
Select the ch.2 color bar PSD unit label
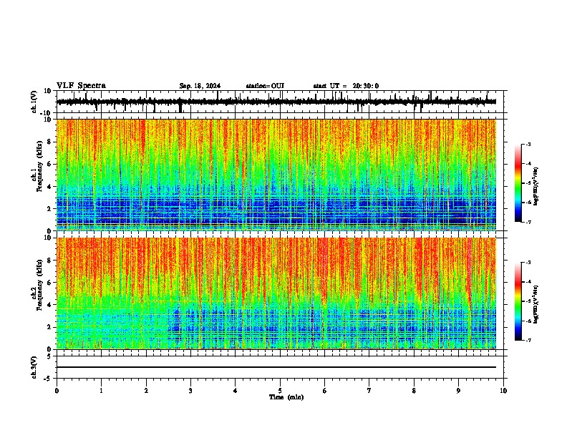pyautogui.click(x=536, y=304)
